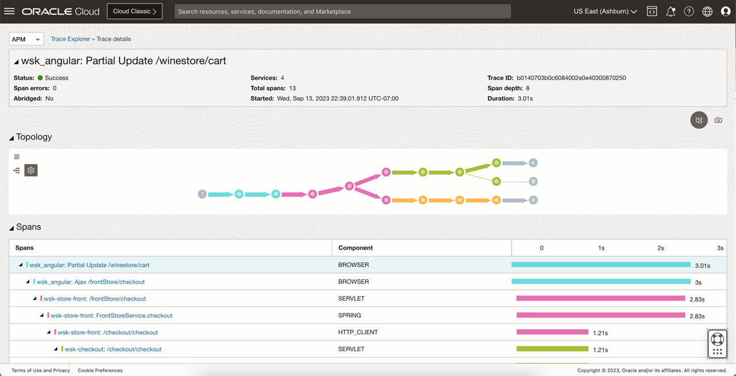Open wsk_angular: Ajax /frontStore/checkout span link

click(91, 282)
